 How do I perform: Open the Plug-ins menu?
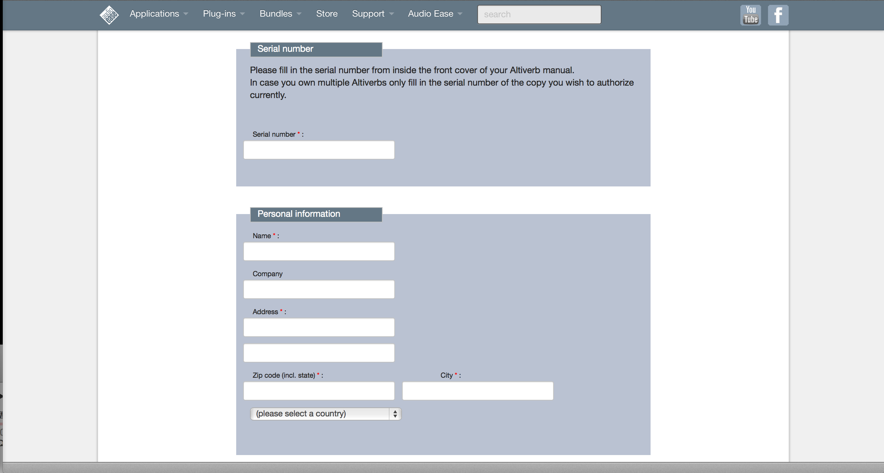pos(219,13)
